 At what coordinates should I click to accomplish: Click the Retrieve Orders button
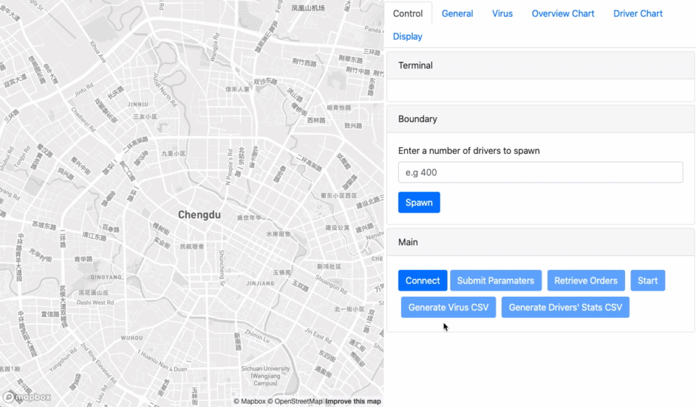click(586, 280)
